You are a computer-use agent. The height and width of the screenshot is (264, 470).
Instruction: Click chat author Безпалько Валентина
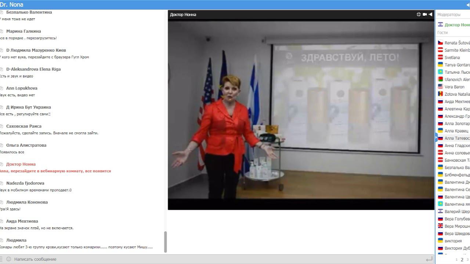click(29, 12)
